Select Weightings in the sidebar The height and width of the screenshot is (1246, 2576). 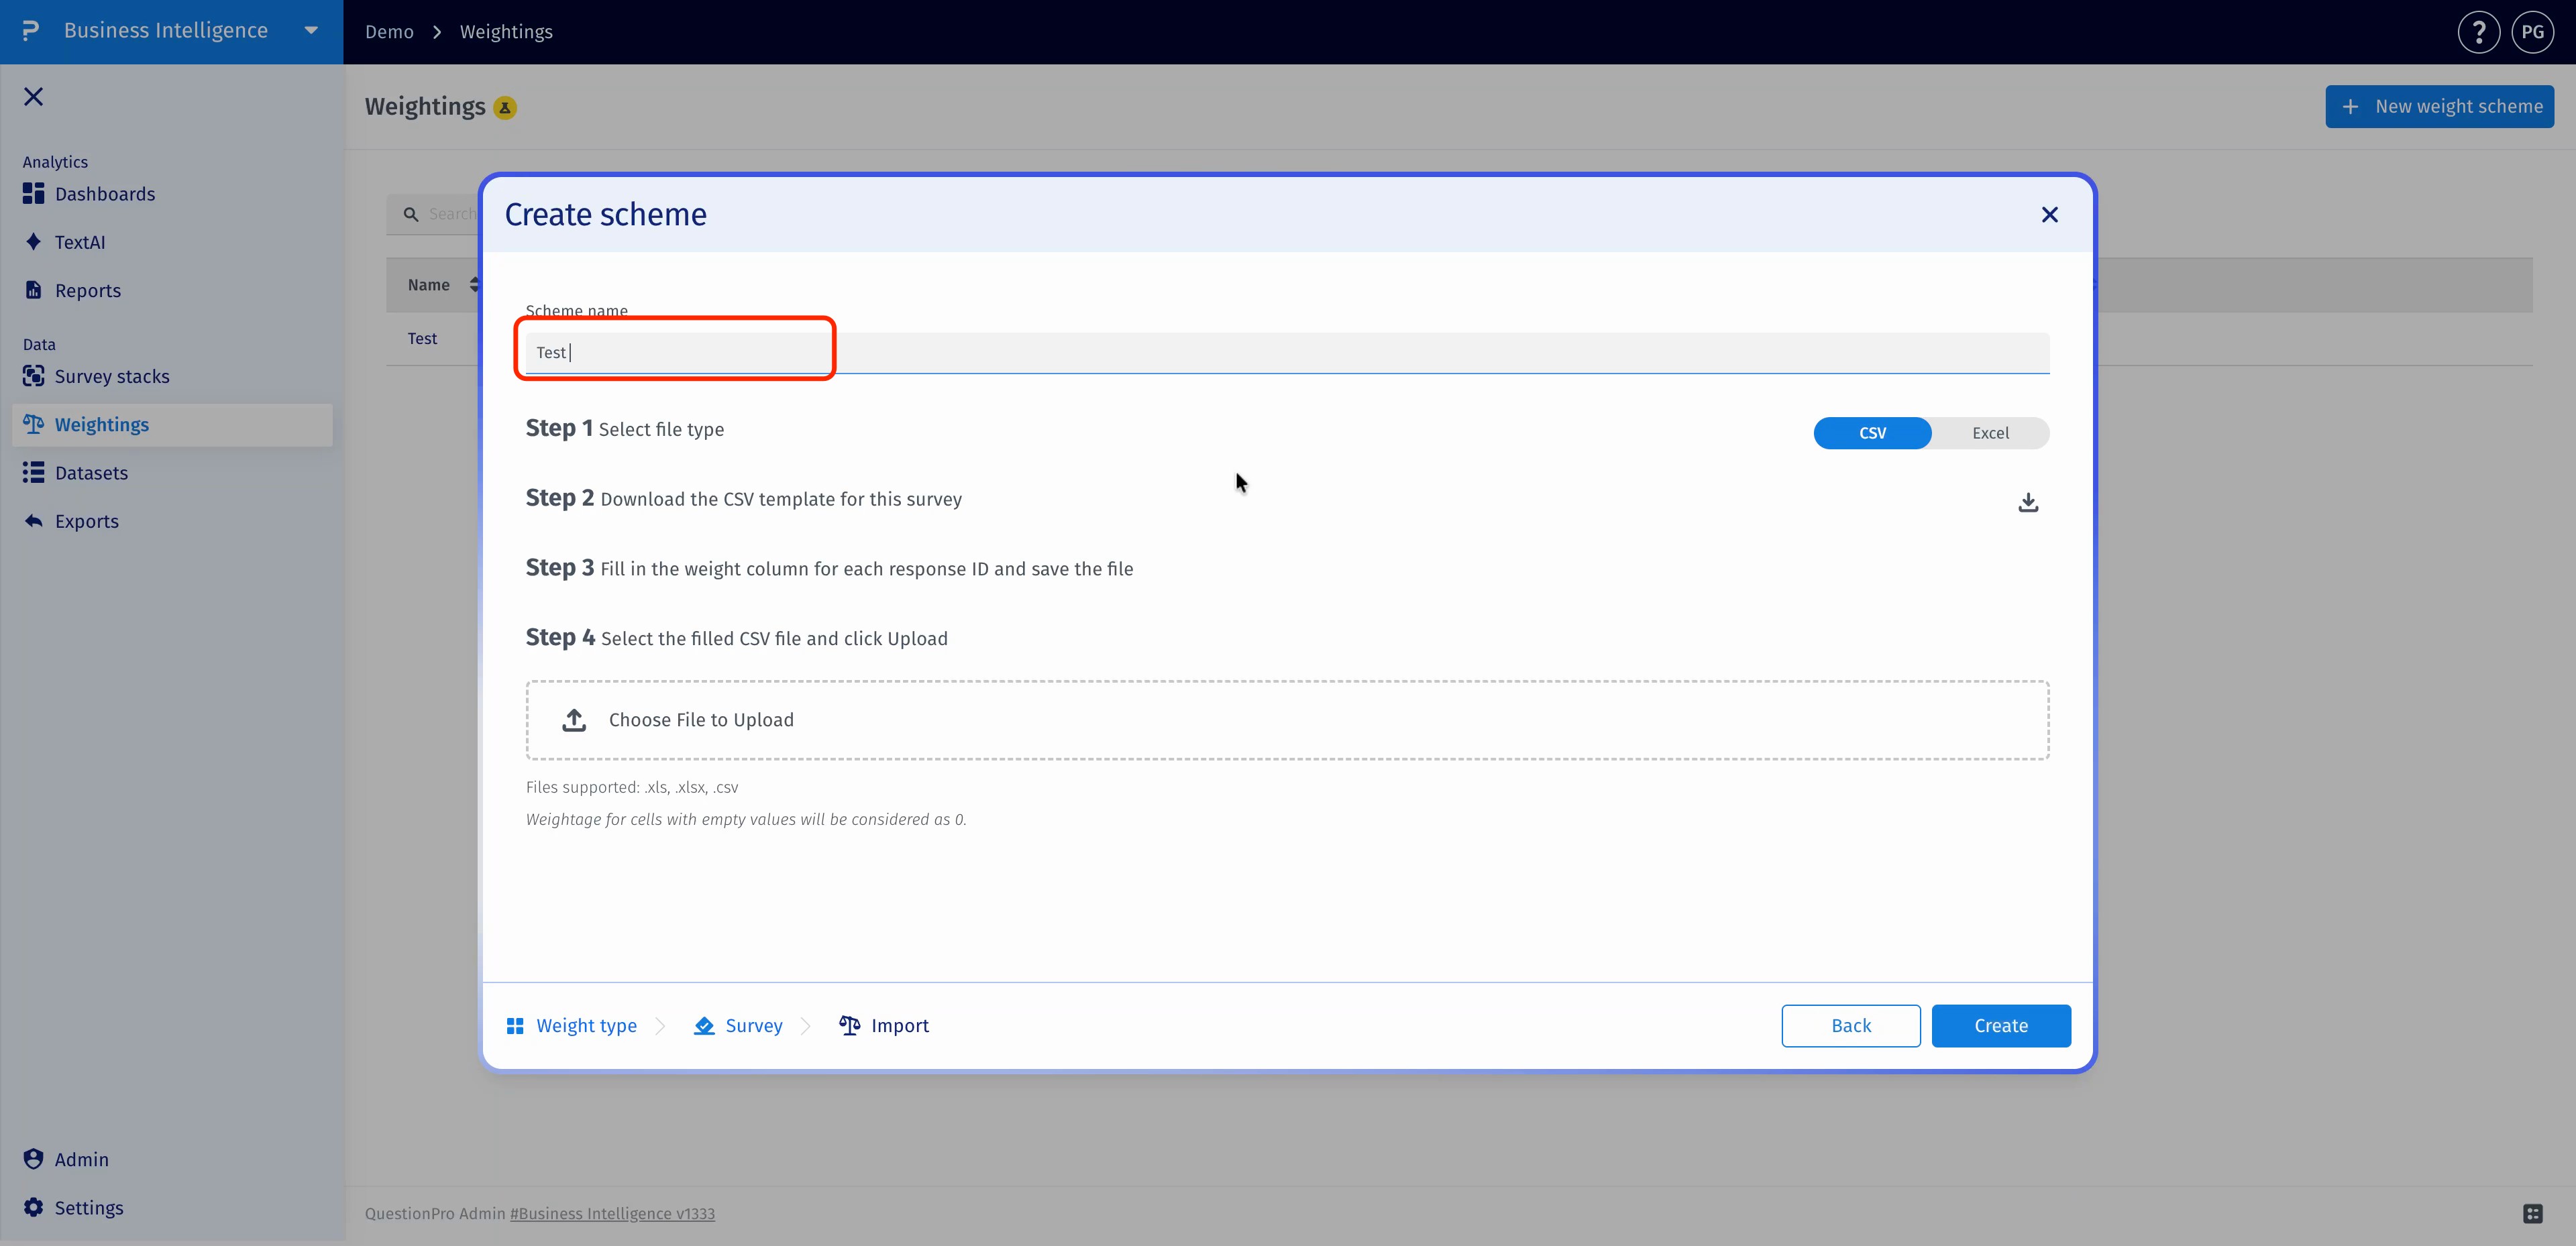(172, 425)
